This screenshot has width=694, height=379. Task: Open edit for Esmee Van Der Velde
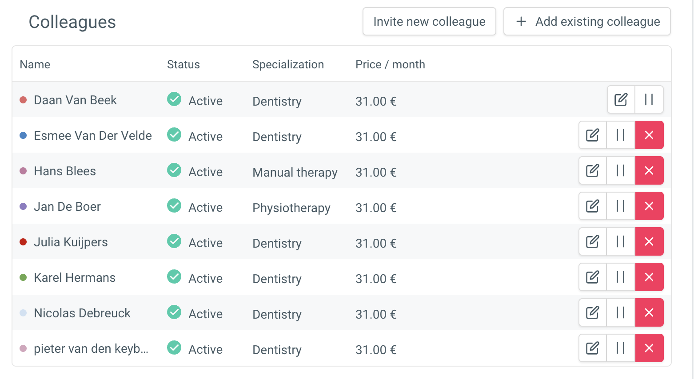click(x=592, y=135)
